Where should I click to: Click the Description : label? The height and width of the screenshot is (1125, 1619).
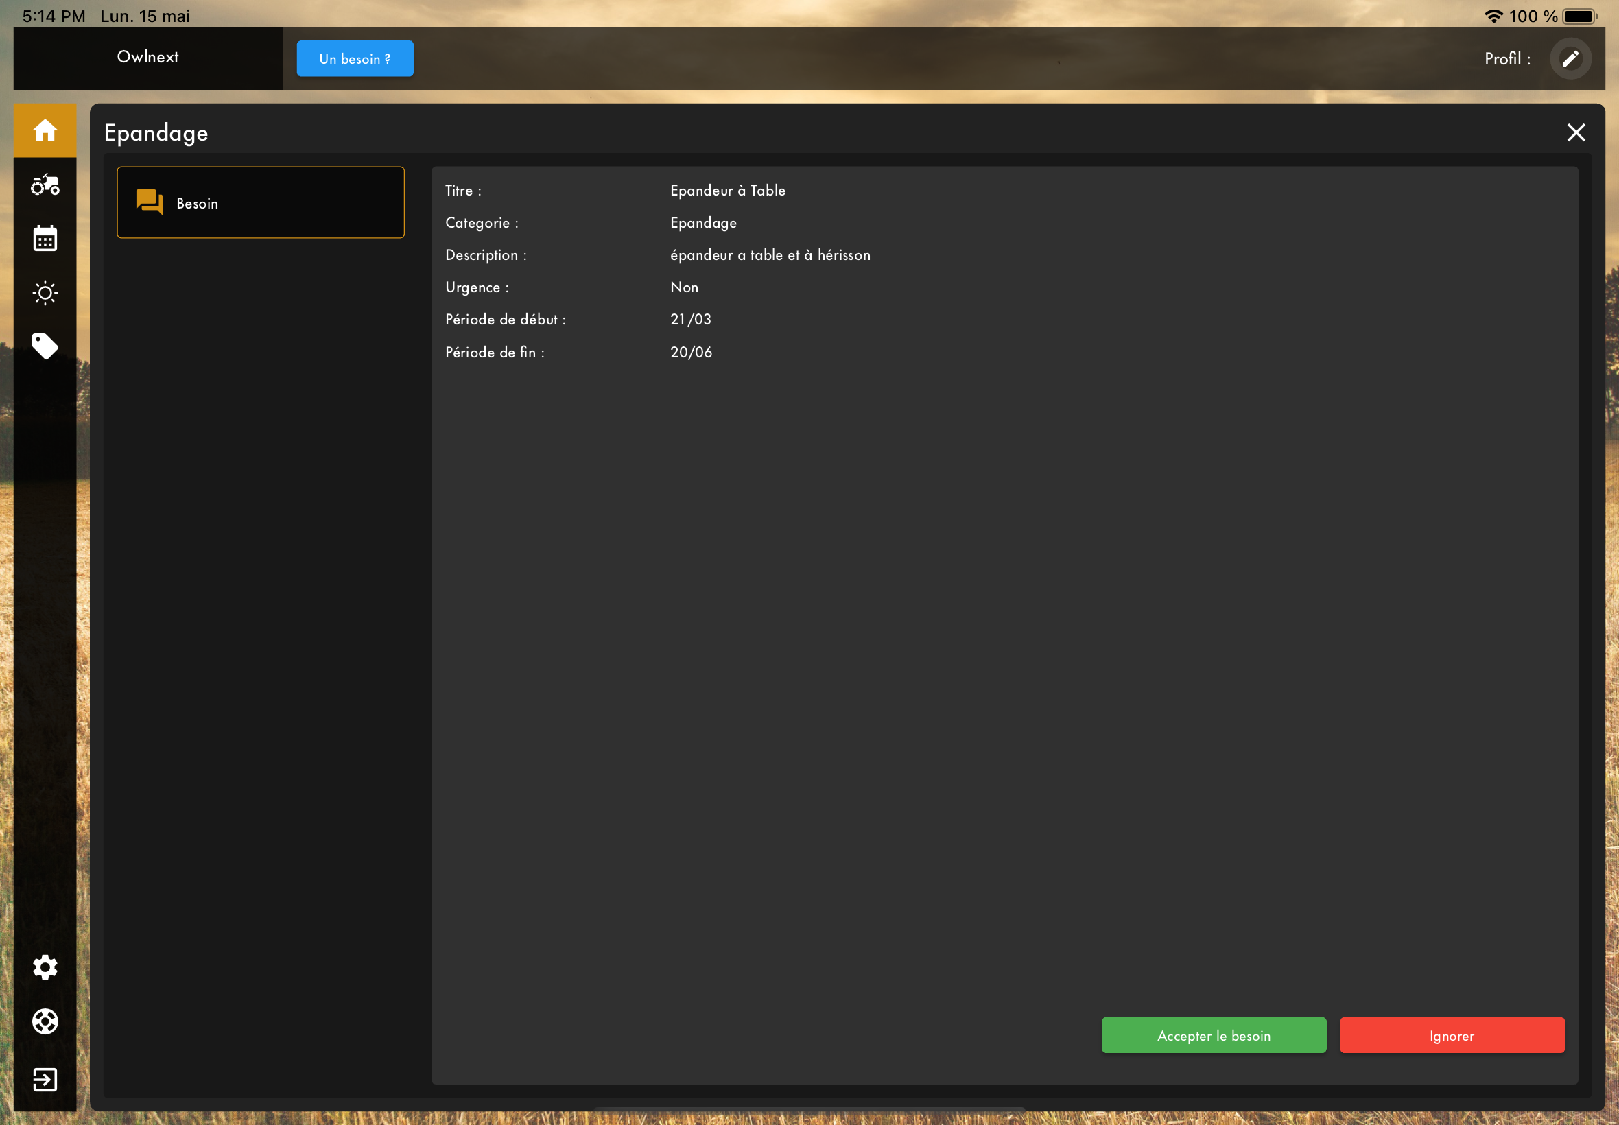[486, 255]
